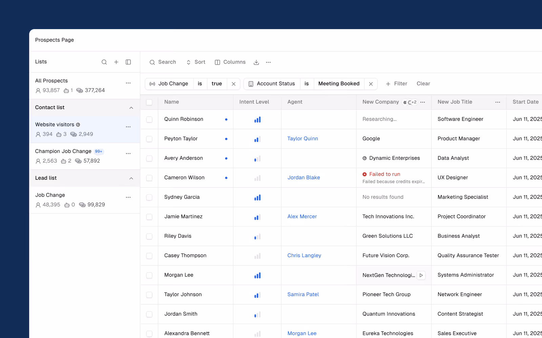Click the Account Status building icon
The width and height of the screenshot is (542, 338).
[x=251, y=84]
